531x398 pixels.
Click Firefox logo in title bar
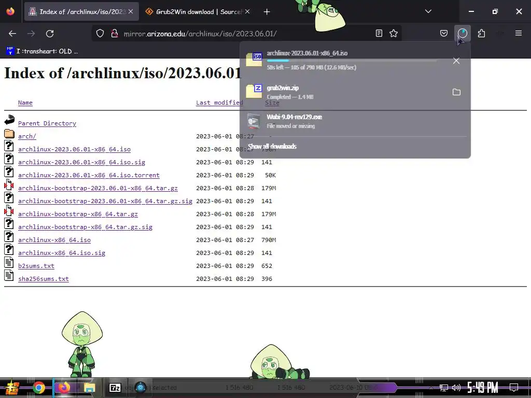pos(10,11)
